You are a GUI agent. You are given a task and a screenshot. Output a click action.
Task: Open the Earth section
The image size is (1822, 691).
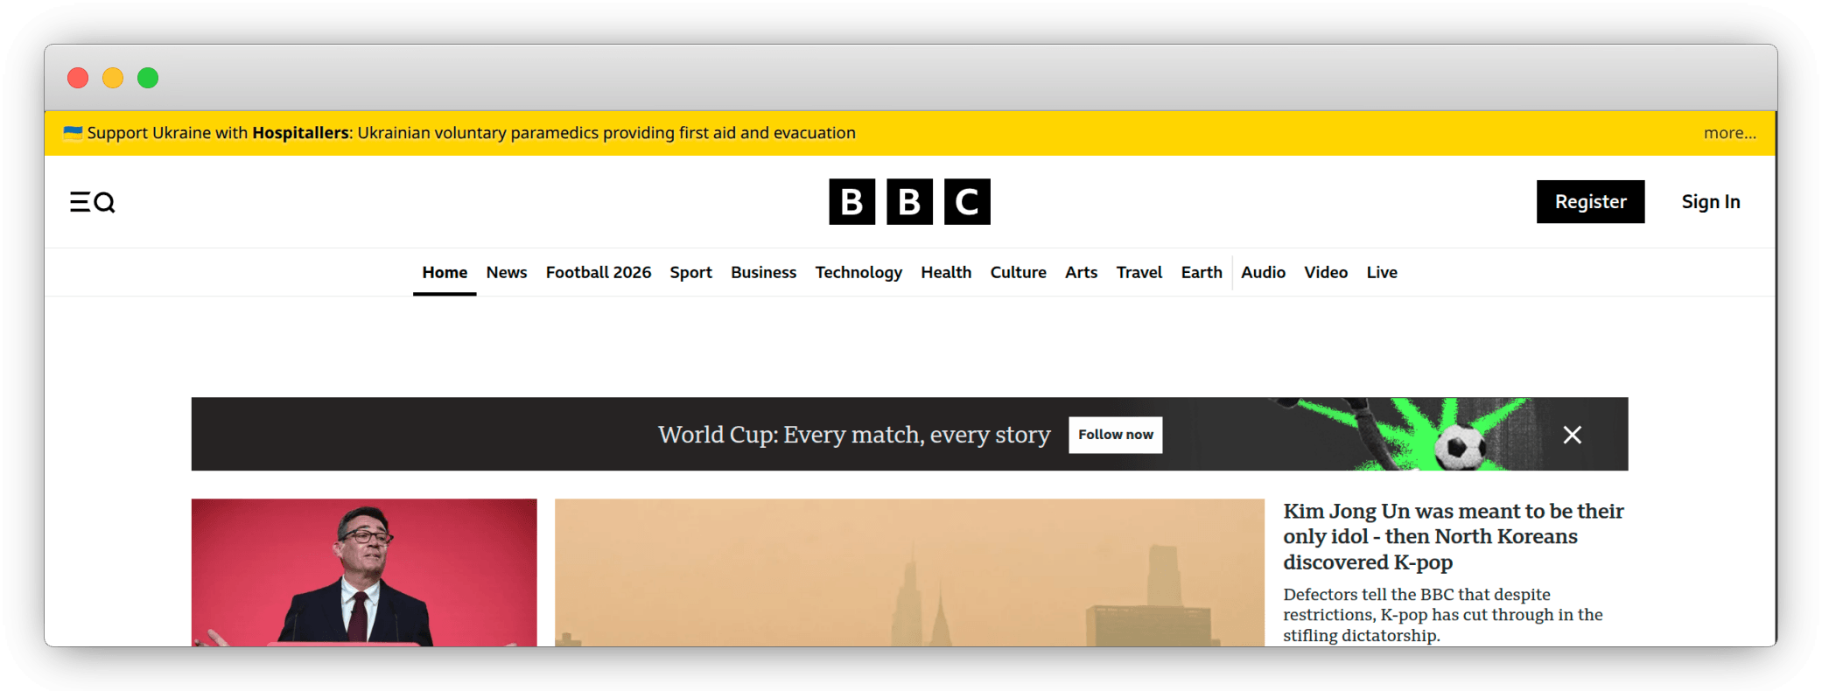point(1202,272)
